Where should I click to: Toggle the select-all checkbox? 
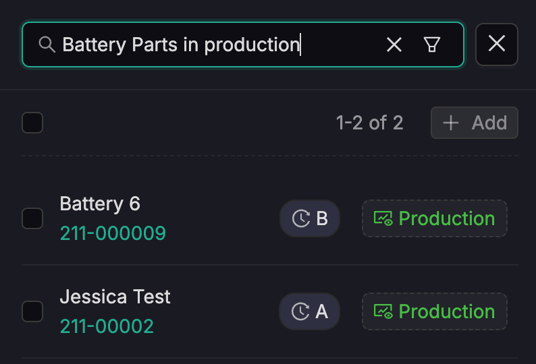point(32,123)
